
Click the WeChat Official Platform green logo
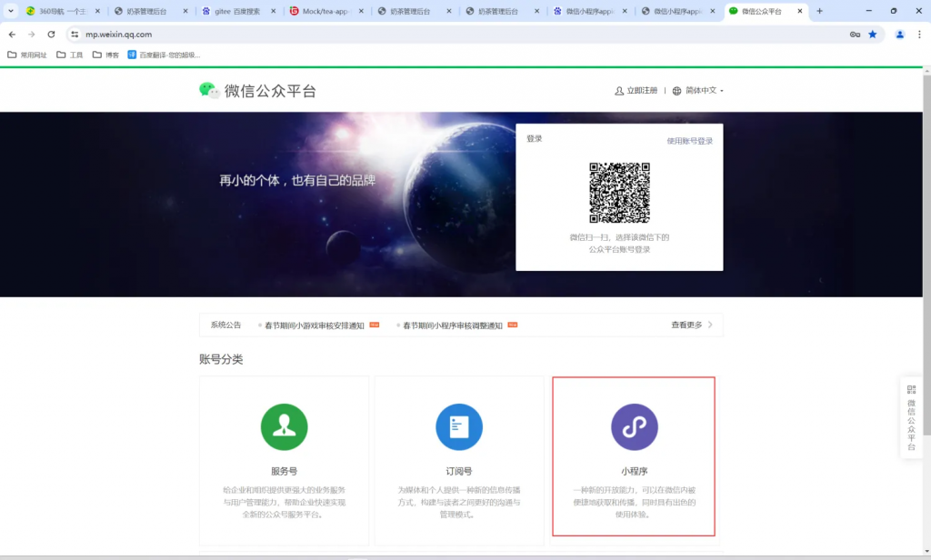(x=207, y=90)
